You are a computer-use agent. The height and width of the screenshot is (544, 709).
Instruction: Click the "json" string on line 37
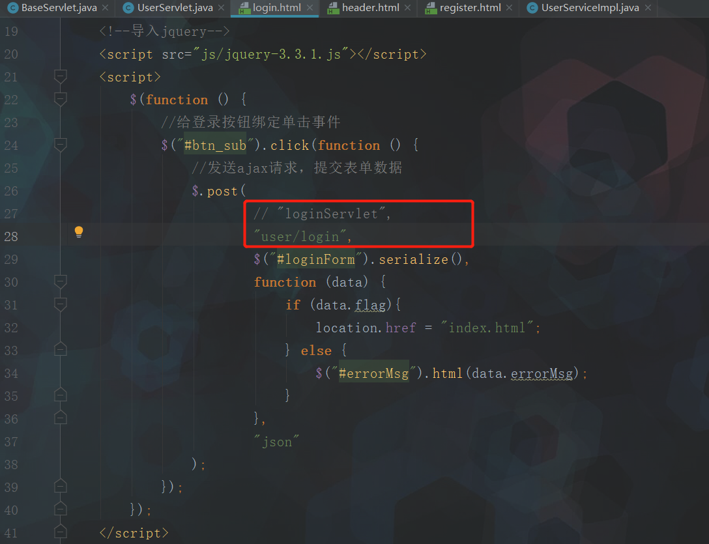276,442
